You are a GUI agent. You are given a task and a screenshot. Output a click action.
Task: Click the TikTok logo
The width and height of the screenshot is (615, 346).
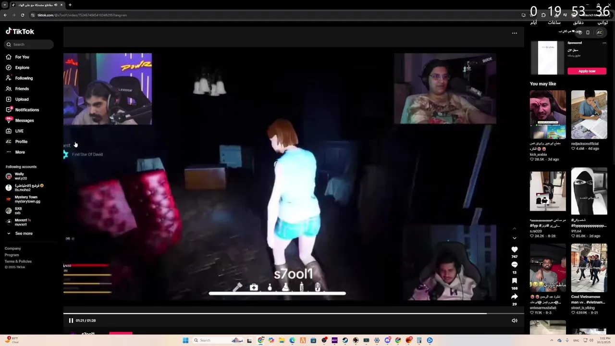20,31
